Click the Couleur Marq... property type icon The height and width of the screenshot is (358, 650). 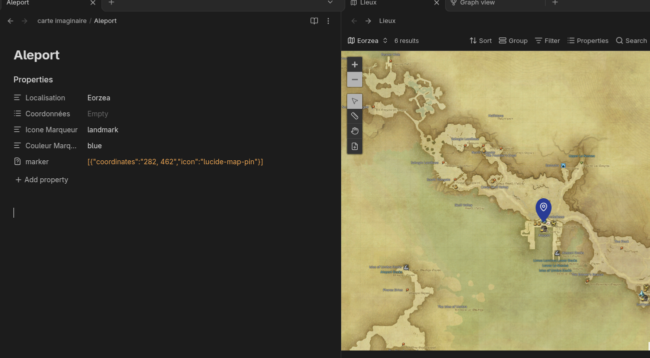[x=17, y=146]
